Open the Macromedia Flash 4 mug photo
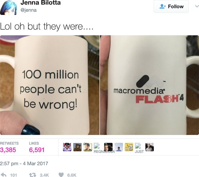The width and height of the screenshot is (199, 177). (149, 85)
